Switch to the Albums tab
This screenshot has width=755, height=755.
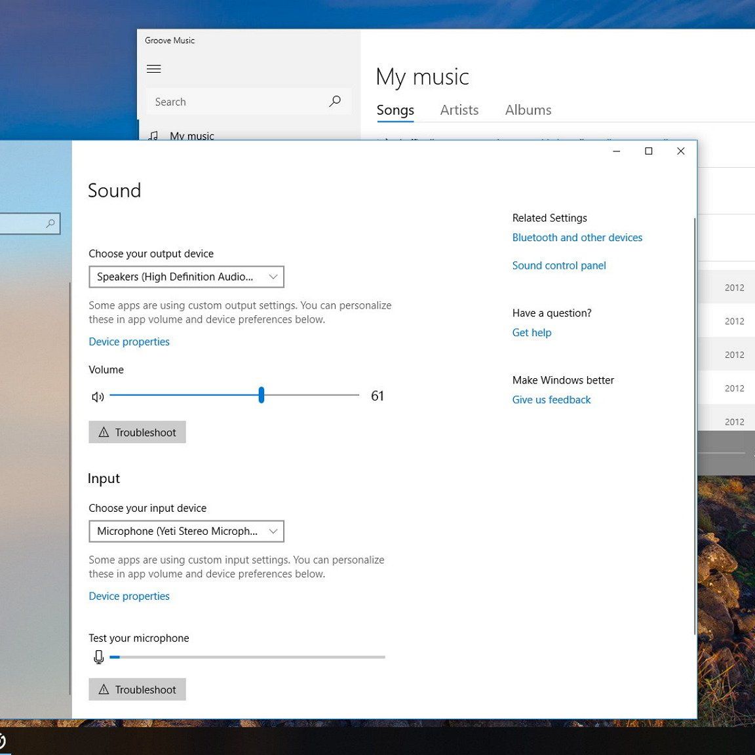528,110
